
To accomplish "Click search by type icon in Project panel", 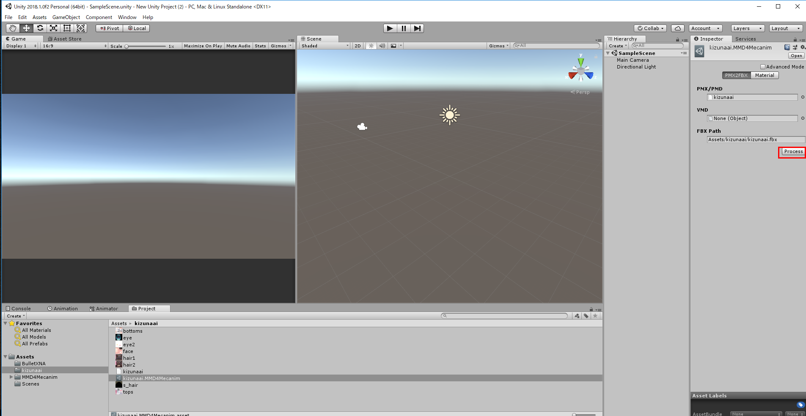I will click(x=577, y=316).
